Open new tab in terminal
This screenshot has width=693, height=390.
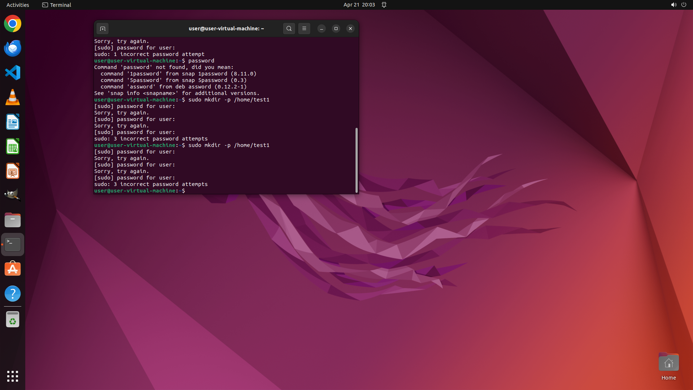point(103,29)
